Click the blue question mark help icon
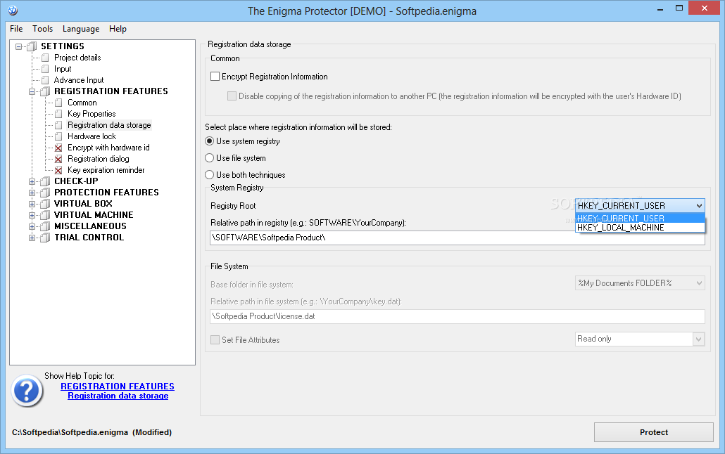725x454 pixels. click(27, 391)
